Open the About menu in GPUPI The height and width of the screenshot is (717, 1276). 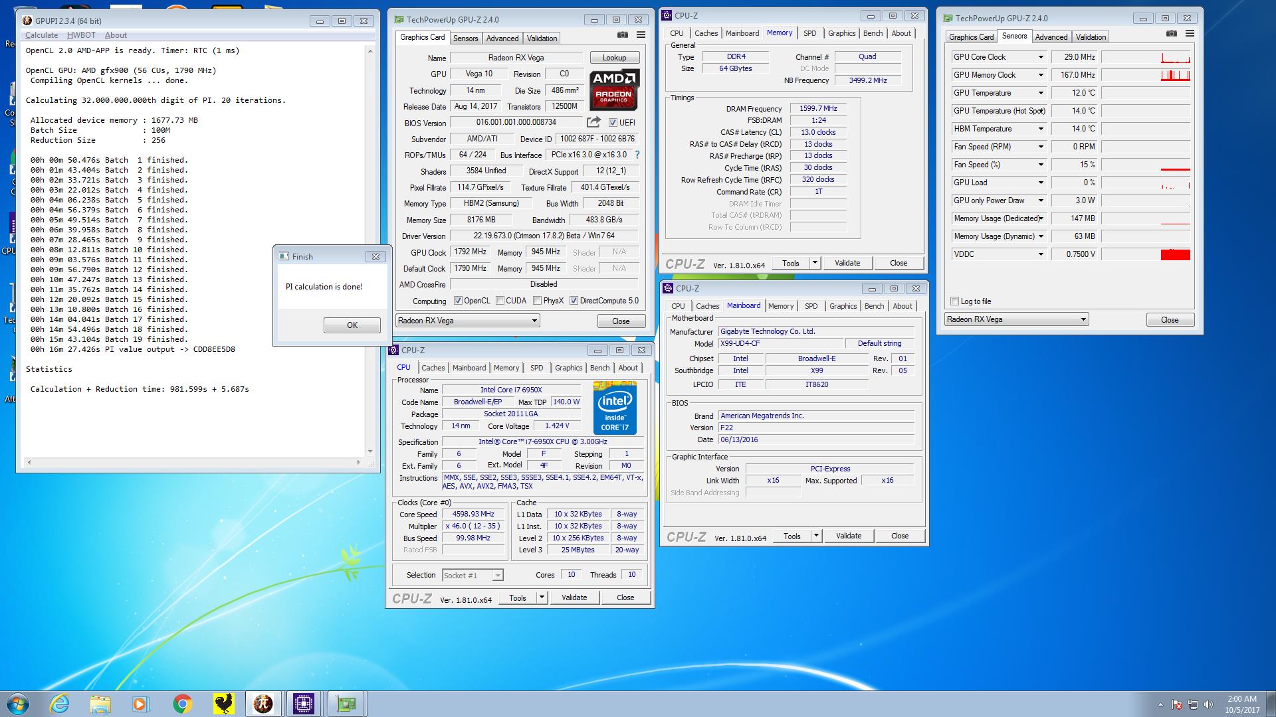coord(116,35)
